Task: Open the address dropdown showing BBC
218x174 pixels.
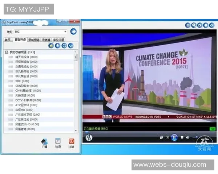Action: [65, 32]
